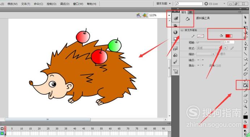Open the 缩放 scale dropdown

(206, 54)
